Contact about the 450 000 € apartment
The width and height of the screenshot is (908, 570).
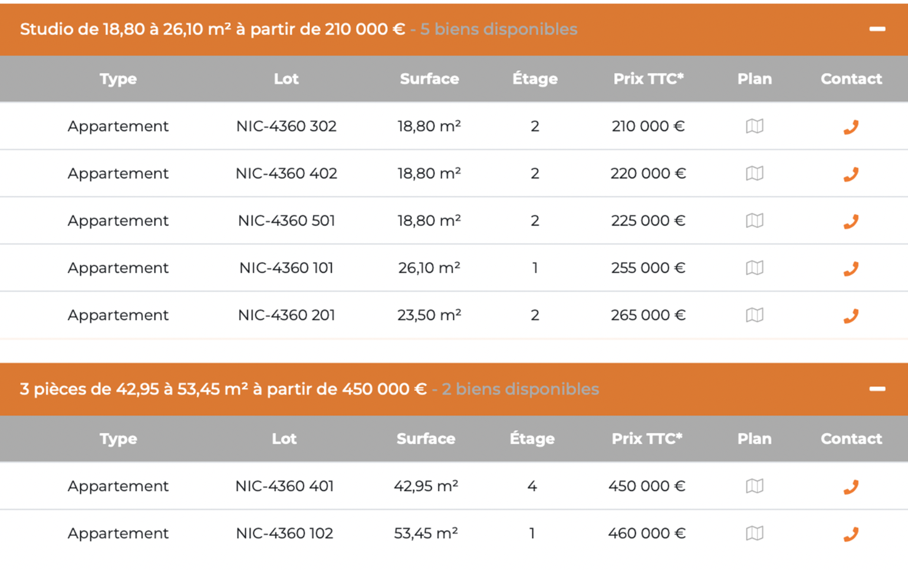[850, 486]
